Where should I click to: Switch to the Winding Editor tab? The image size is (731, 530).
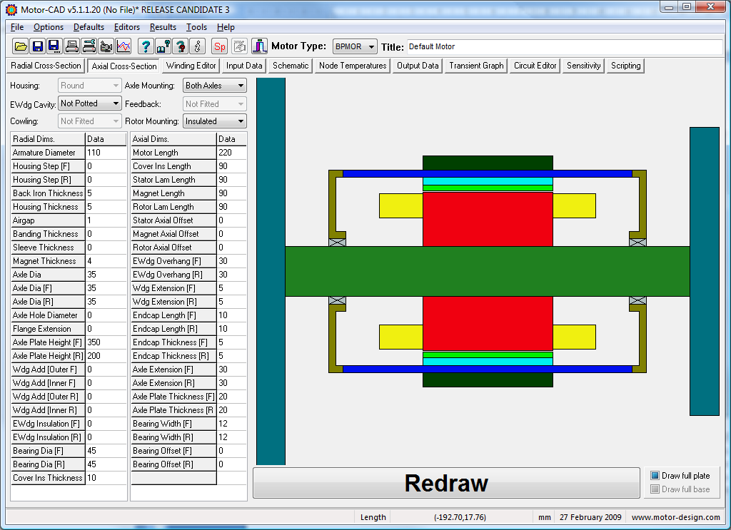pos(191,66)
